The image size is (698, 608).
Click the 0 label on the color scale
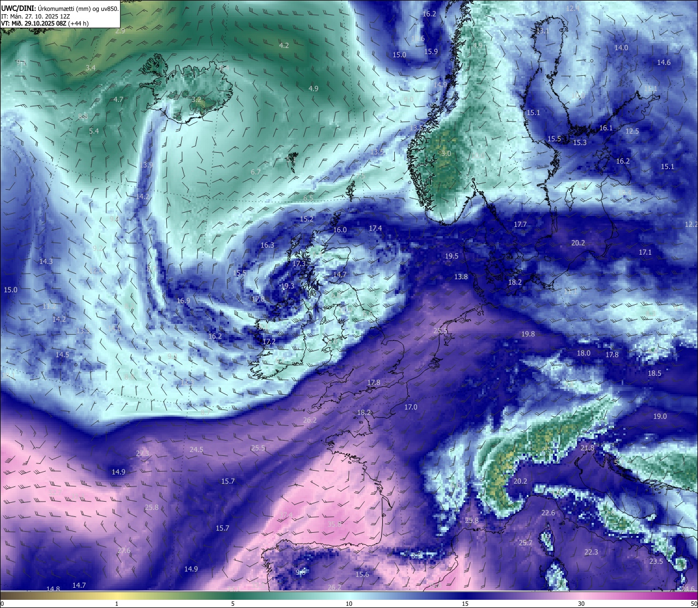(x=2, y=604)
